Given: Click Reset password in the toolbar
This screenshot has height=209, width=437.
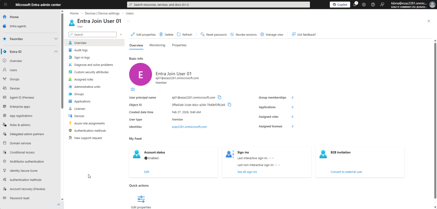Looking at the screenshot, I should pos(213,34).
